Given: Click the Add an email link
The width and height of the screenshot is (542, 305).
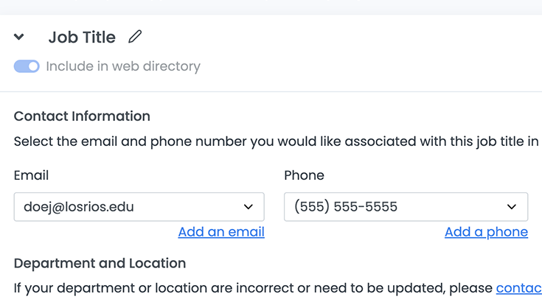Looking at the screenshot, I should (221, 232).
